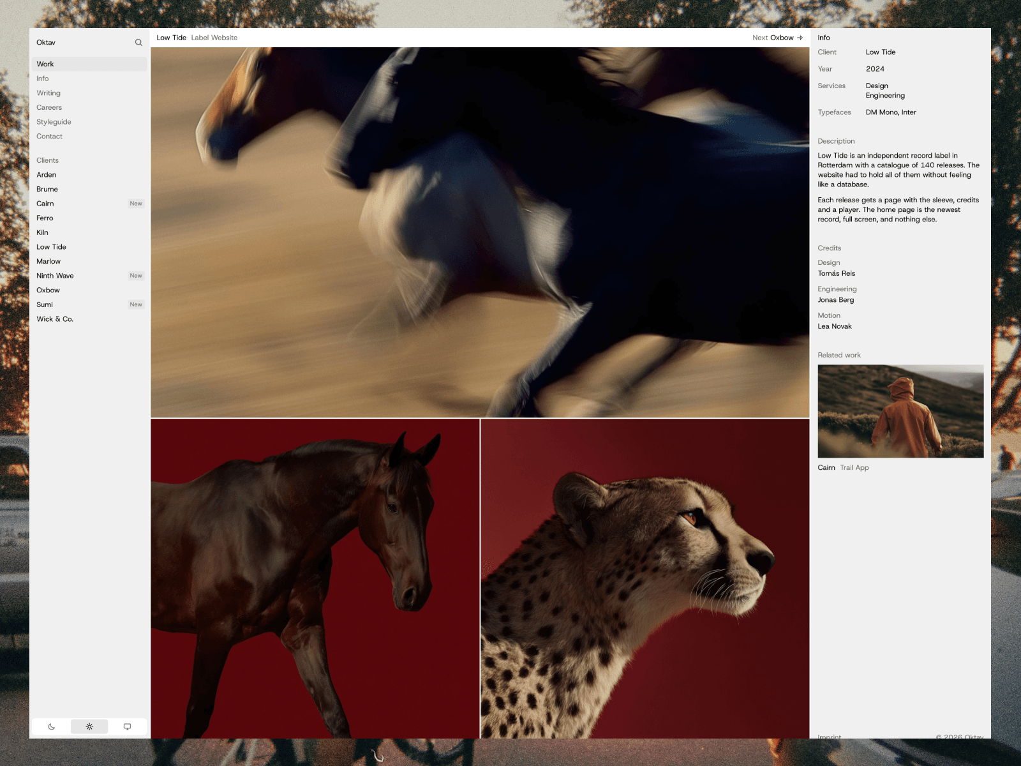Screen dimensions: 1021x766
Task: Open the Writing section
Action: (89, 93)
